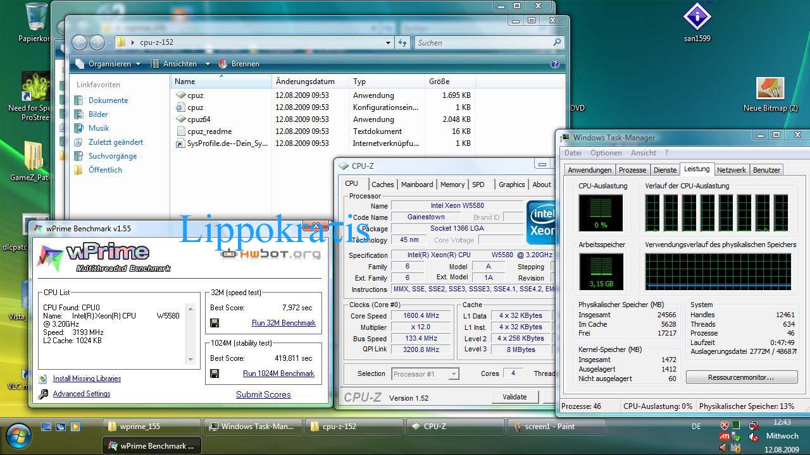Click the cpu-z-152 breadcrumb arrow in address bar
The width and height of the screenshot is (810, 455).
pos(132,42)
